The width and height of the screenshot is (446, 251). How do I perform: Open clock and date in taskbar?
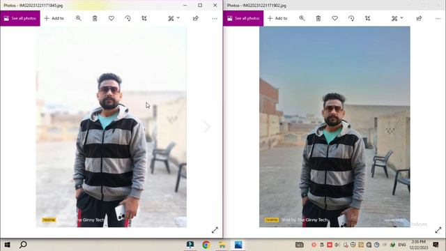(x=418, y=245)
